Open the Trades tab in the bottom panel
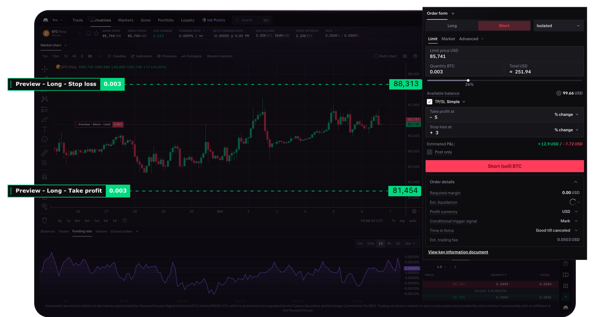Screen dimensions: 610x317 coord(64,231)
